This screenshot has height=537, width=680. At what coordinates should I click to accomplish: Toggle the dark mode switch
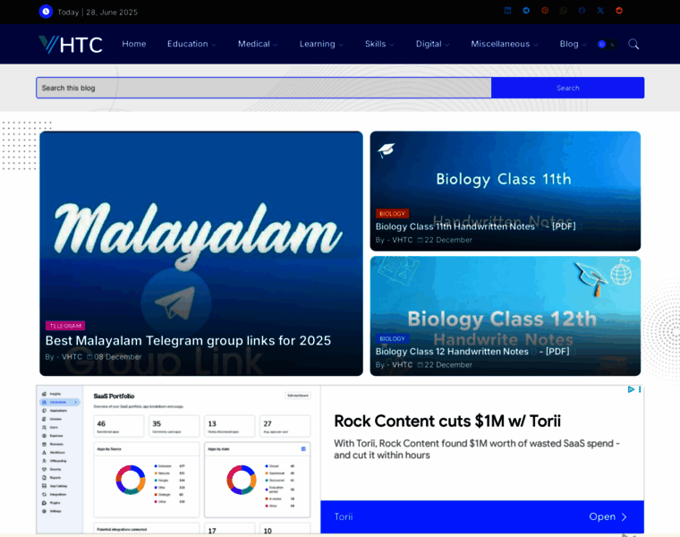[x=608, y=44]
